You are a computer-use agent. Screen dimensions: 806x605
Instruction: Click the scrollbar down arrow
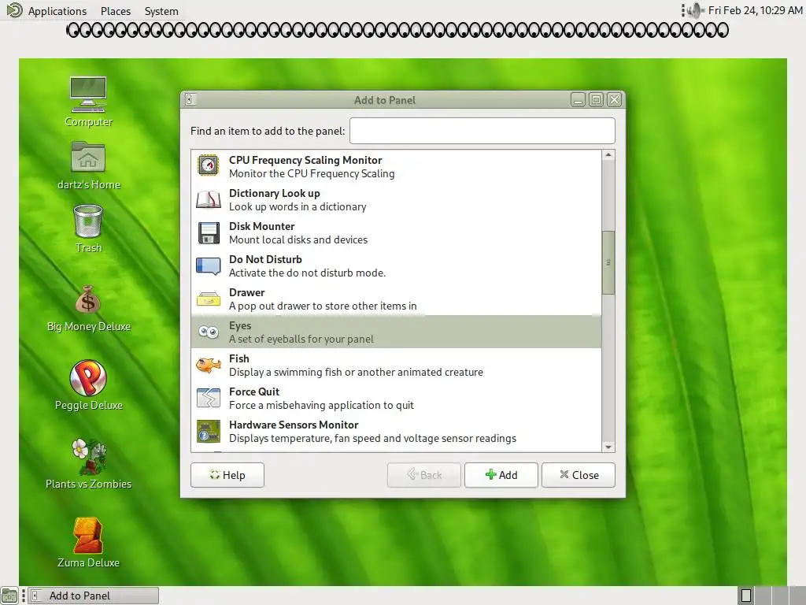point(608,447)
